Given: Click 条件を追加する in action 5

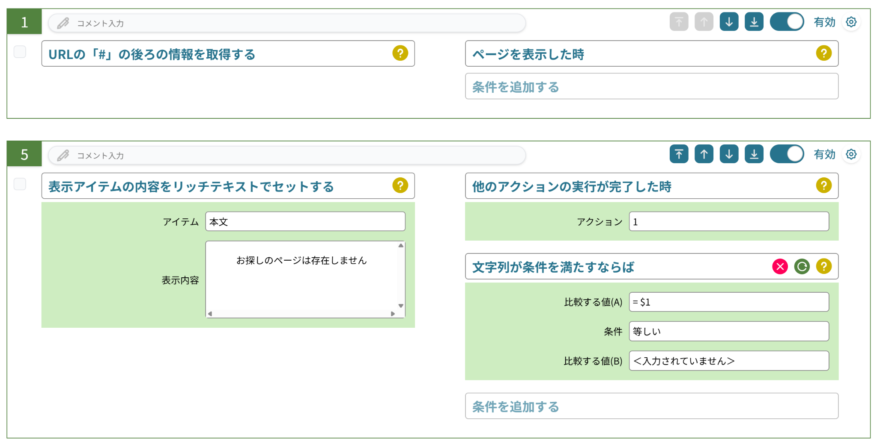Looking at the screenshot, I should [x=651, y=406].
